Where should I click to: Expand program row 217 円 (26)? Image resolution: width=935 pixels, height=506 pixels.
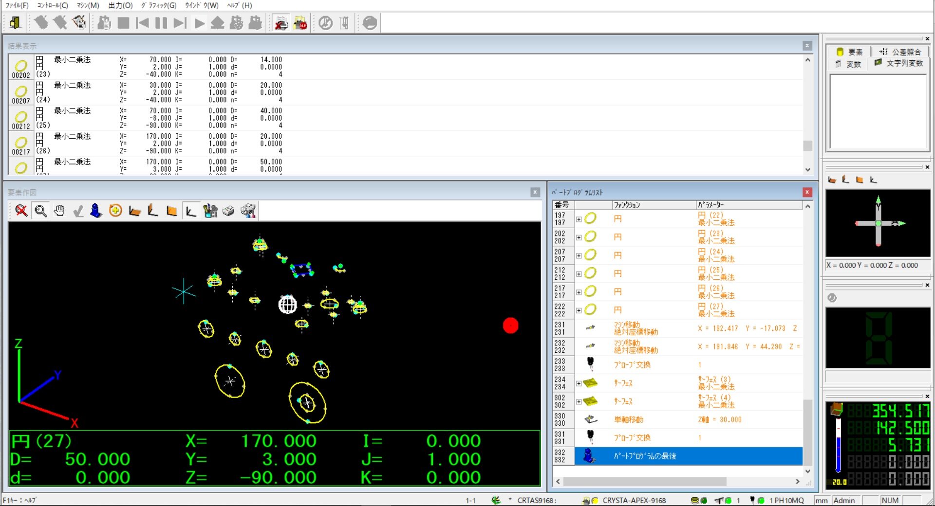(579, 292)
